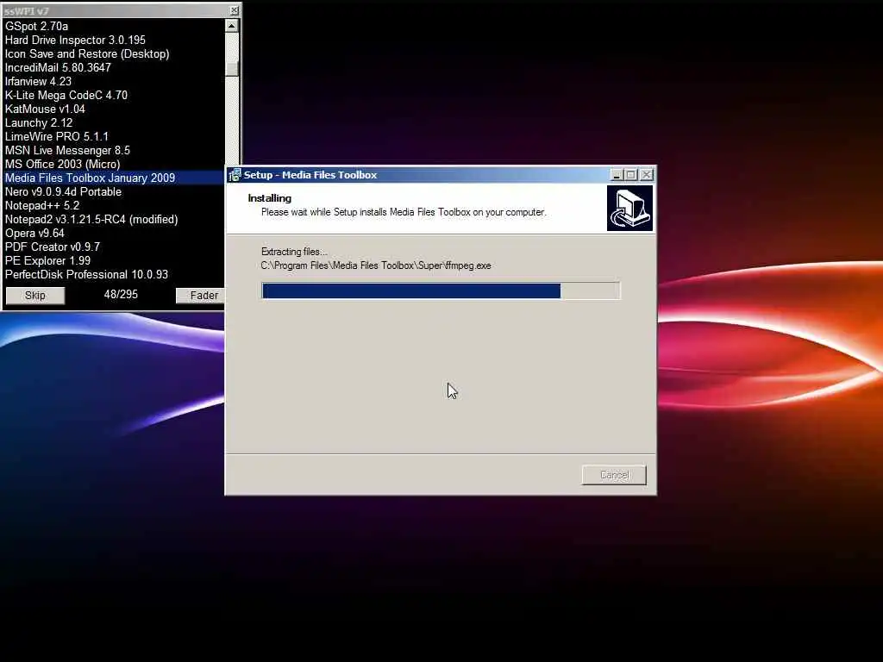Maximize the Setup - Media Files Toolbox window

coord(630,175)
